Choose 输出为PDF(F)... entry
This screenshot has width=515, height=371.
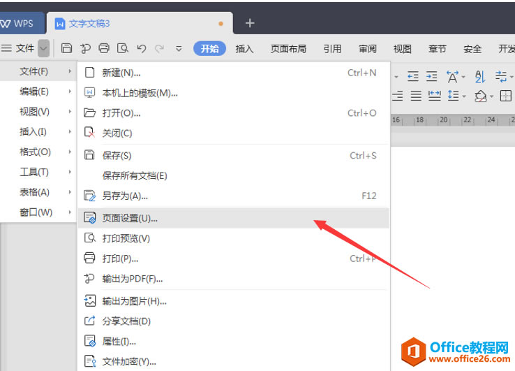pyautogui.click(x=234, y=279)
